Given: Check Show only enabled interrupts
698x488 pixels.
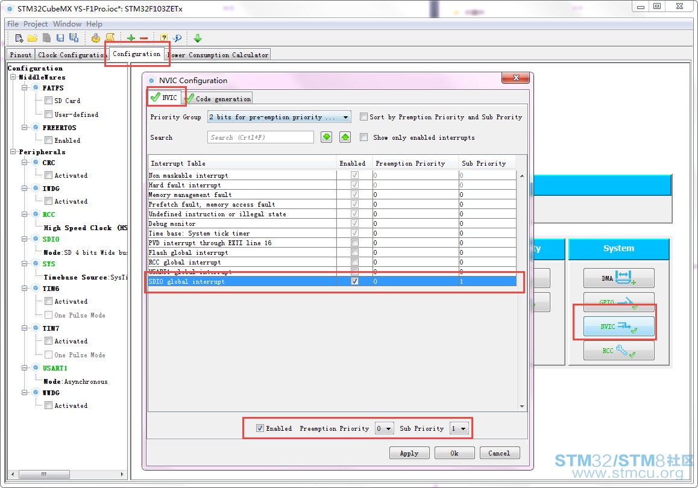Looking at the screenshot, I should pyautogui.click(x=363, y=137).
